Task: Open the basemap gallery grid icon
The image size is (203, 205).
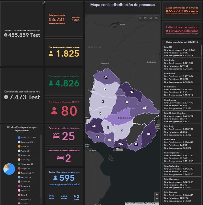Action: [x=156, y=18]
